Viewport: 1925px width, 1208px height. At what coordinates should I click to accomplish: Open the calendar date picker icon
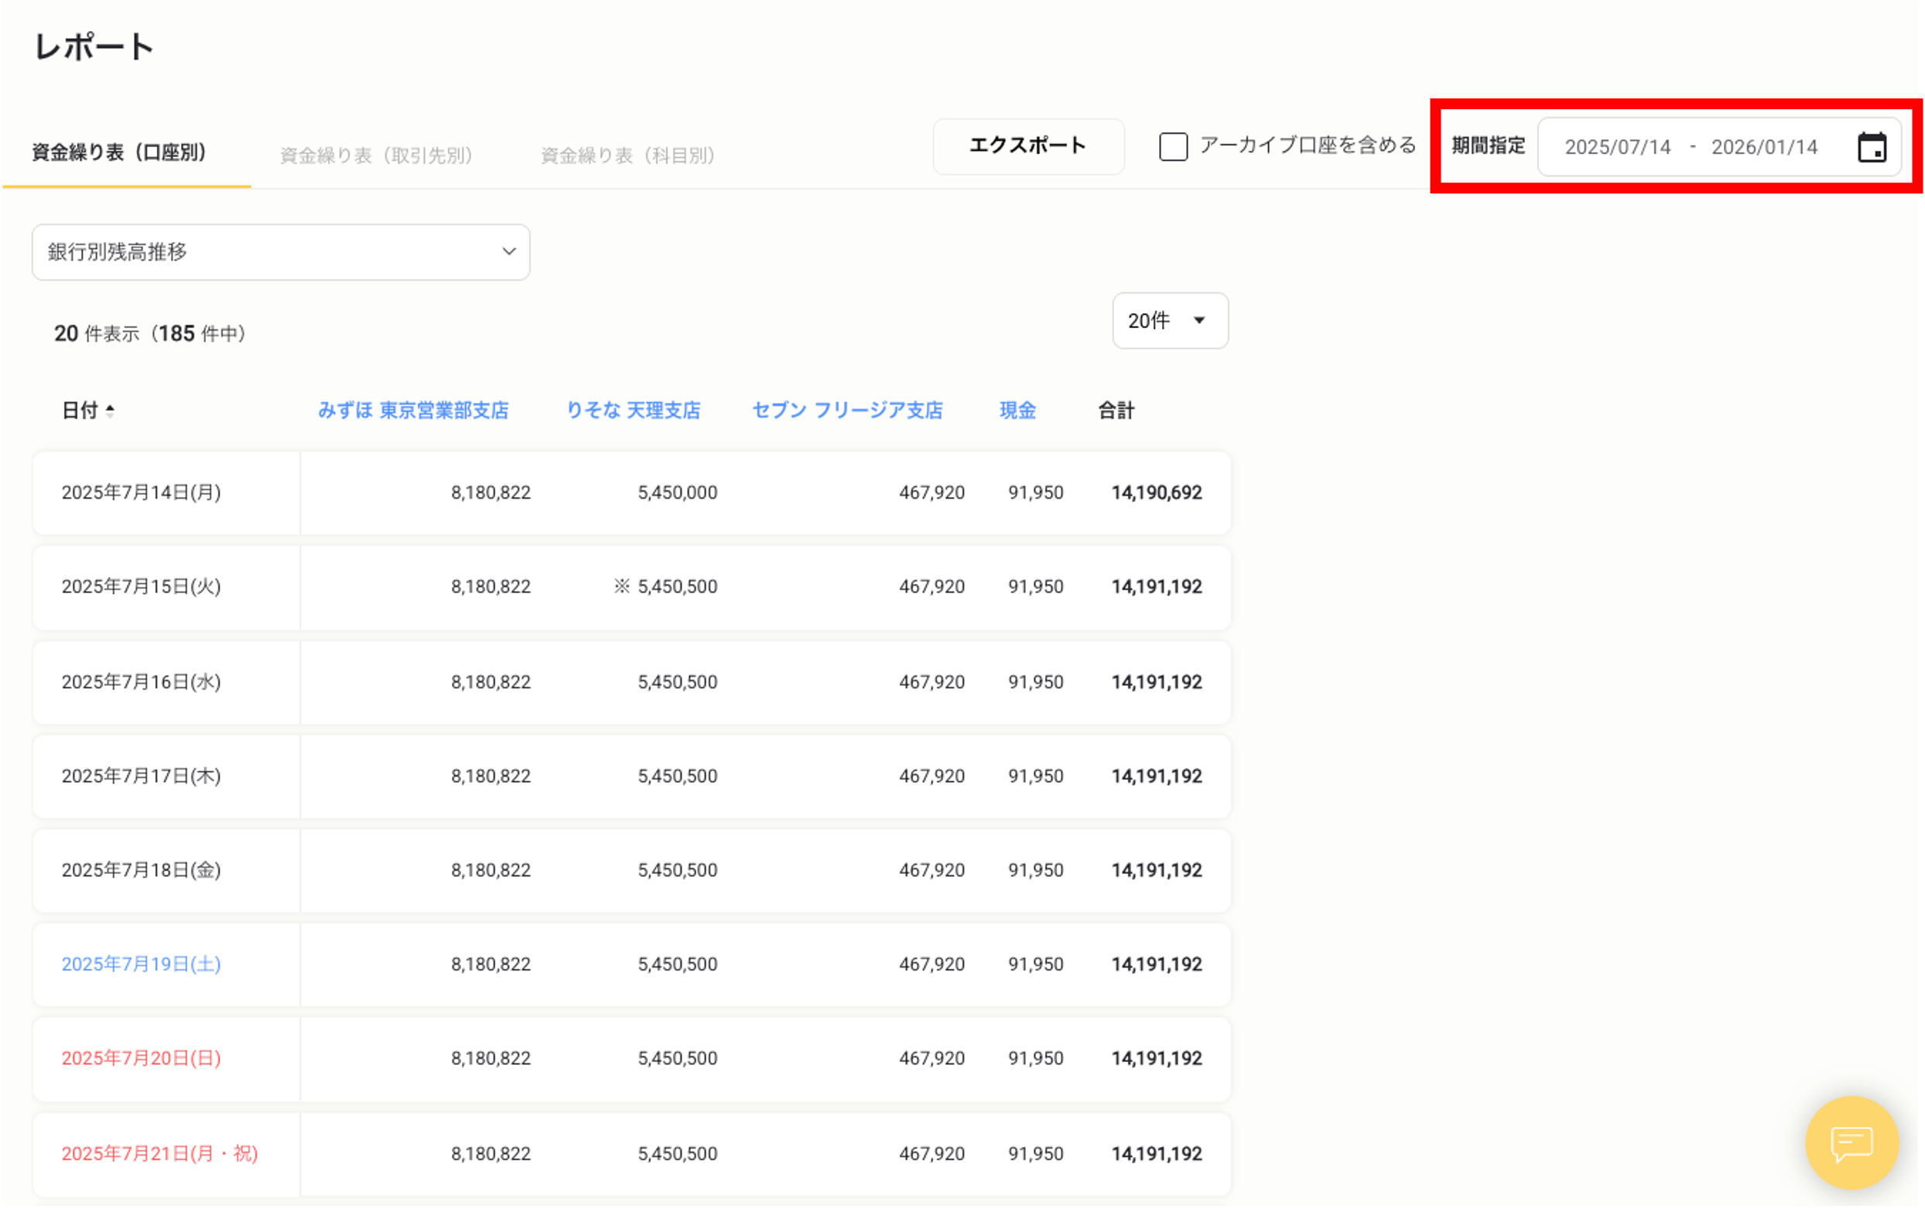[x=1872, y=148]
